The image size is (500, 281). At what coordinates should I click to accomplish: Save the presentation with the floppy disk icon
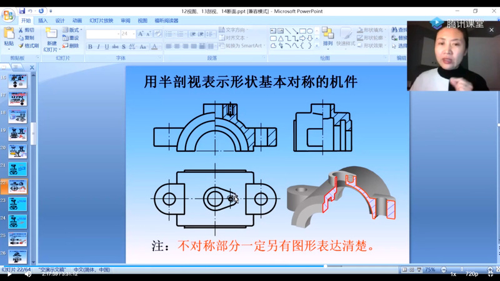coord(22,11)
